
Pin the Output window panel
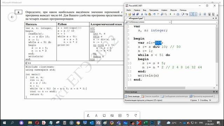pyautogui.click(x=214, y=92)
